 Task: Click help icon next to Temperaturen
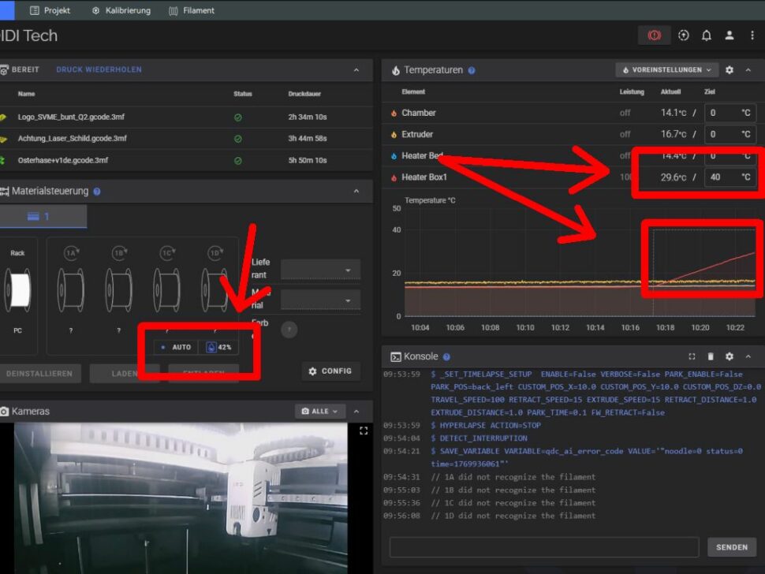tap(472, 70)
